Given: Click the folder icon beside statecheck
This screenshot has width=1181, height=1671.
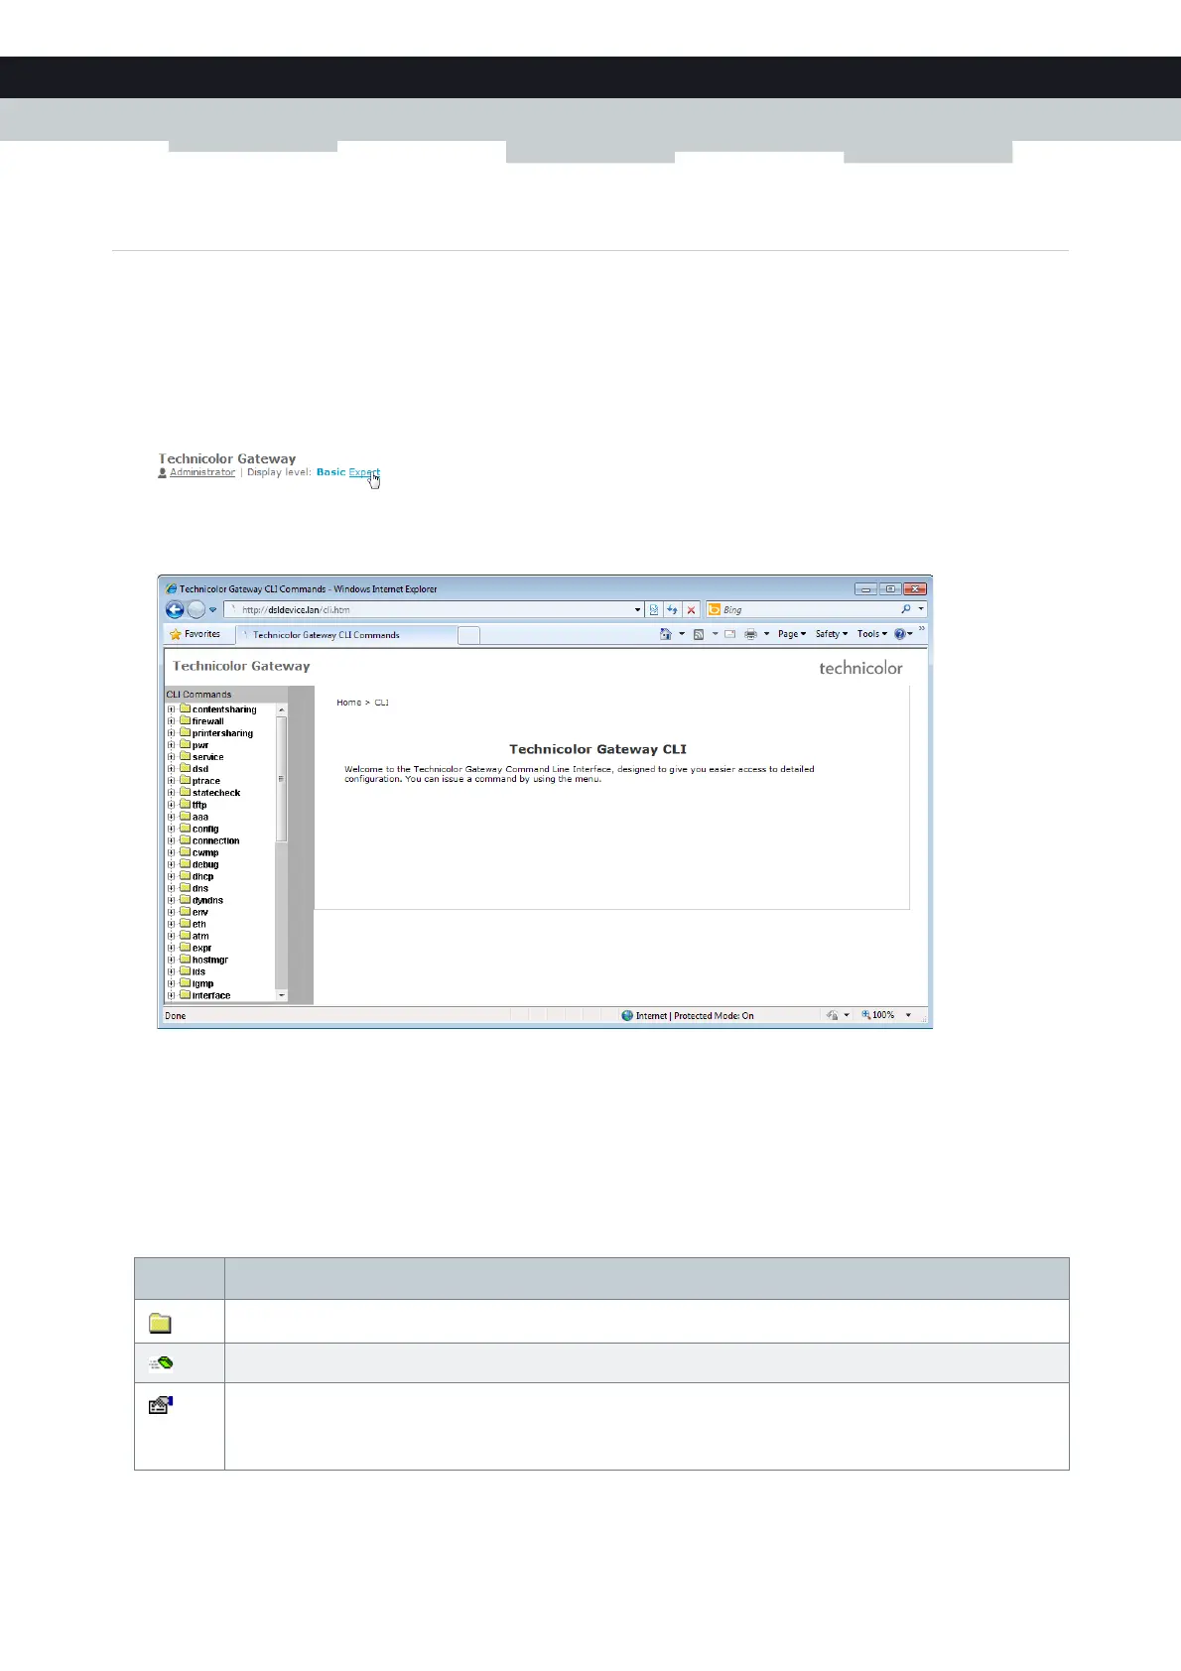Looking at the screenshot, I should pos(185,793).
